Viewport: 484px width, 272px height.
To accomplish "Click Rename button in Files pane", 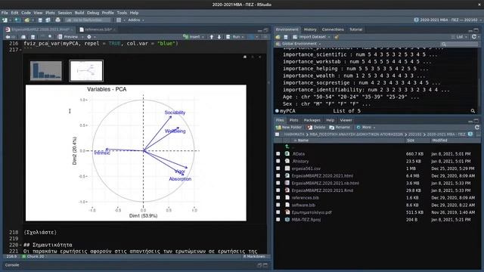I will point(340,127).
